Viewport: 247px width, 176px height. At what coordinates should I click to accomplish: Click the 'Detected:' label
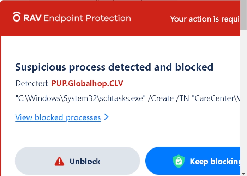pos(32,84)
